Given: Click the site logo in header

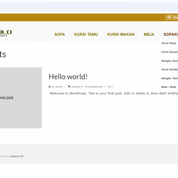Looking at the screenshot, I should 6,33.
